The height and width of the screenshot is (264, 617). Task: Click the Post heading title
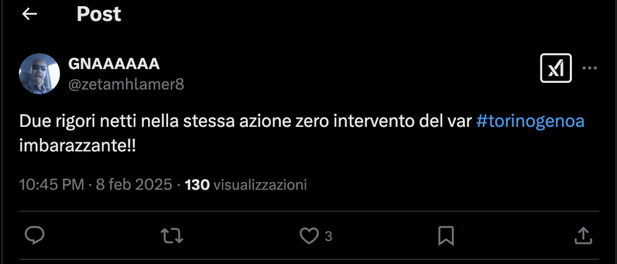[x=99, y=14]
